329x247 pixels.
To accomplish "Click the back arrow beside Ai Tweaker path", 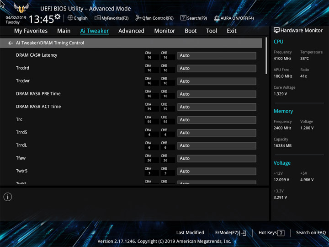I will 10,43.
